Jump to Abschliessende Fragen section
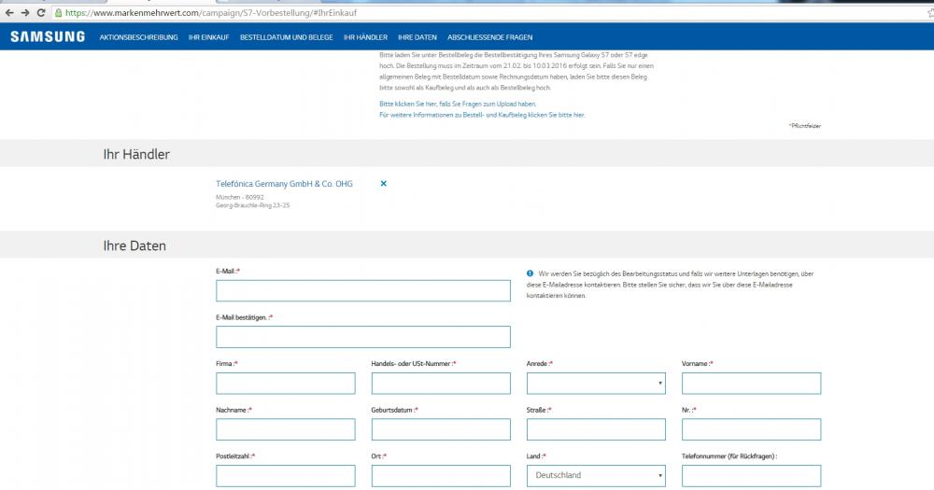This screenshot has width=934, height=490. [x=489, y=37]
